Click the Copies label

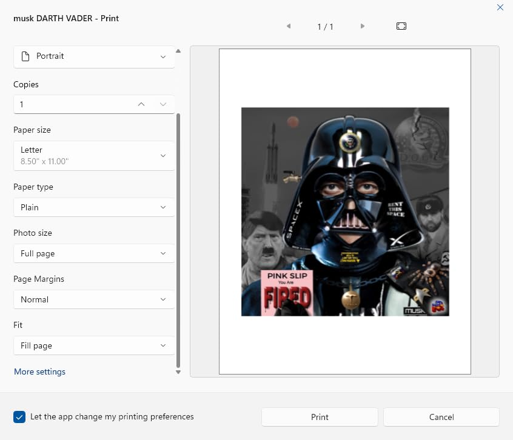[x=26, y=84]
